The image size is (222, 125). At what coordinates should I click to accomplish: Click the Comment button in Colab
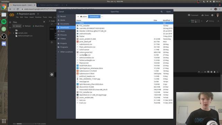tap(193, 15)
